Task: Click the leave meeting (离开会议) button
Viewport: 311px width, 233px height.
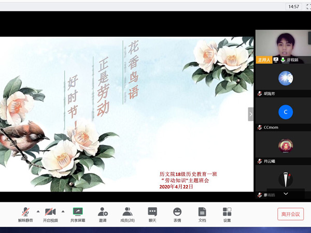Action: point(290,214)
